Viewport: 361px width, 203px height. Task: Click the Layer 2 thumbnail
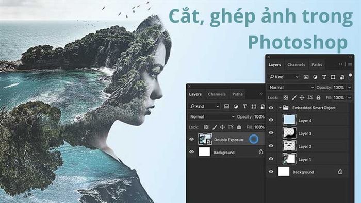pyautogui.click(x=289, y=146)
